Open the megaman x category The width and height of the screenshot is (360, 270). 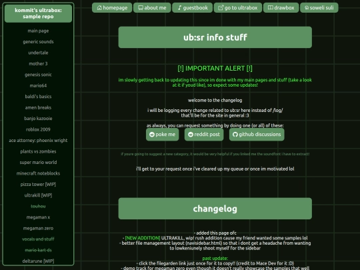coord(38,217)
